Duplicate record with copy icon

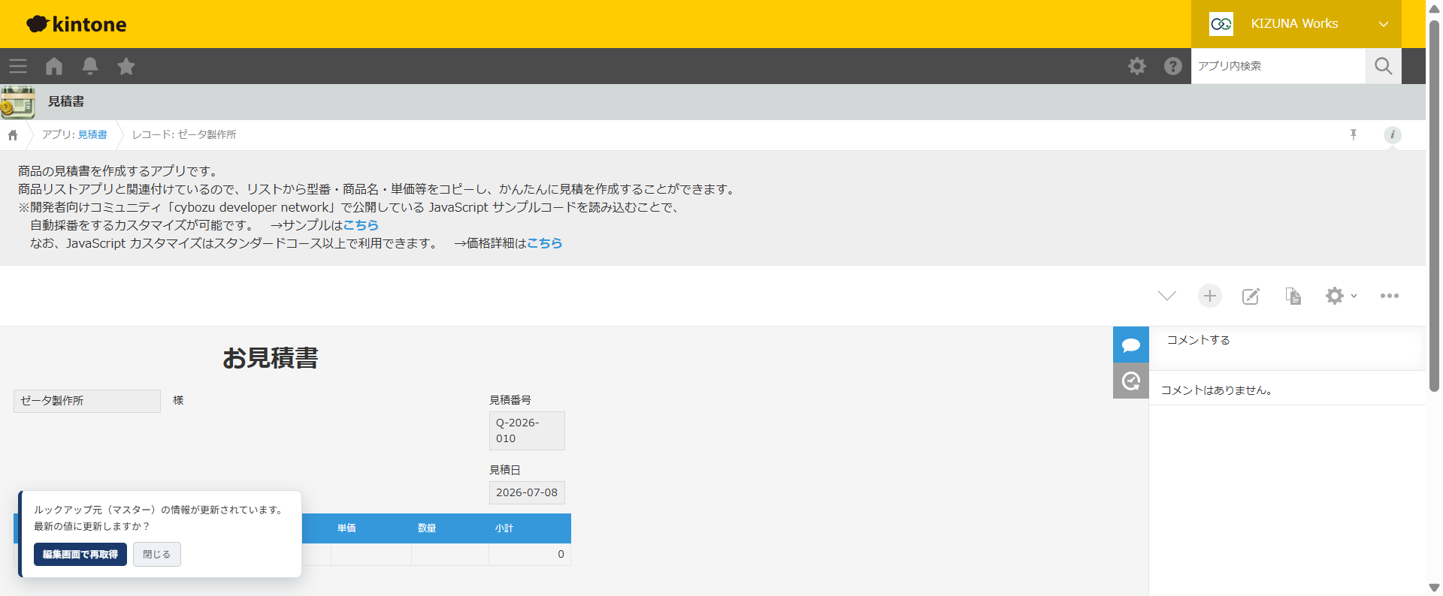[1293, 296]
